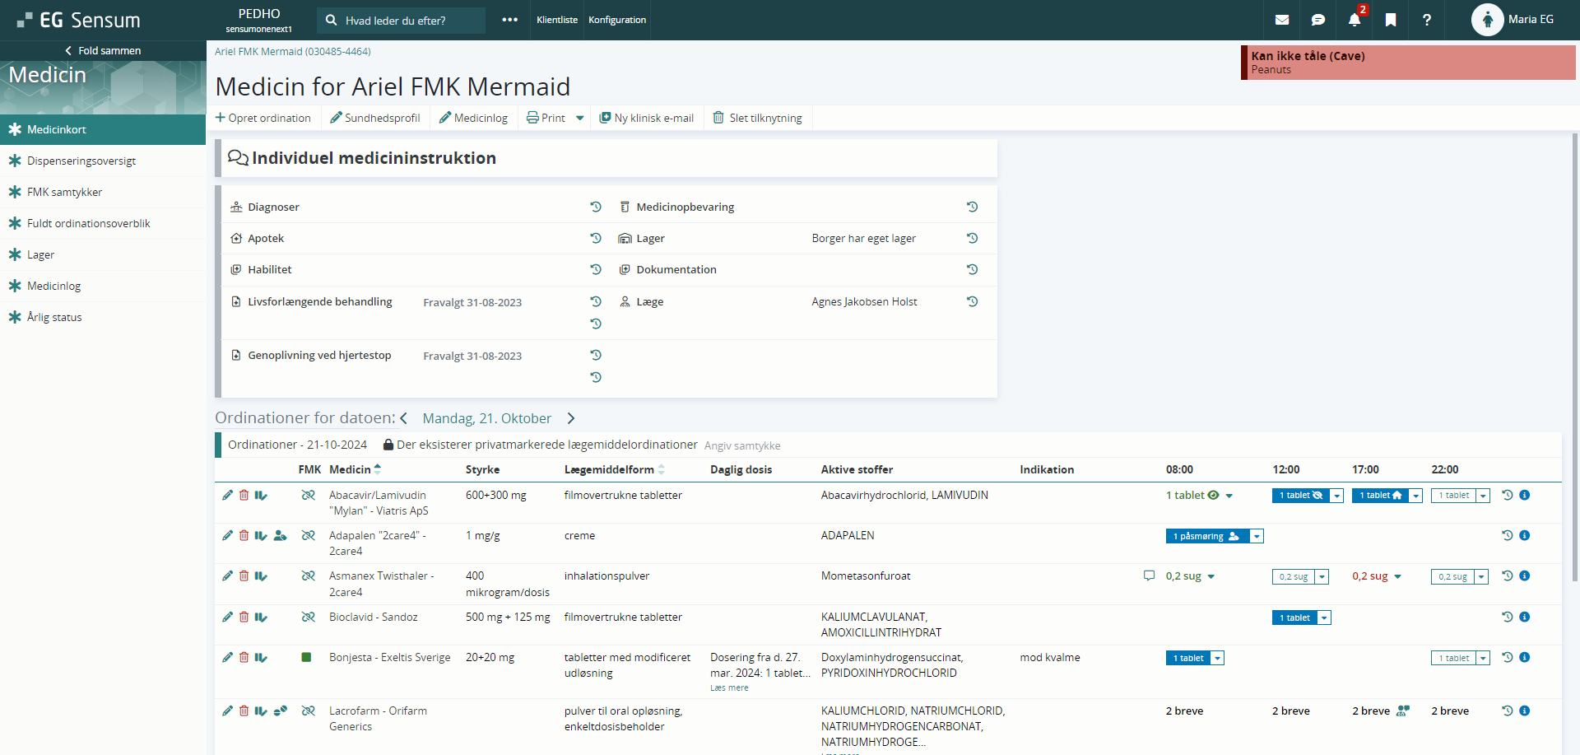Expand 17:00 red '0,2 sug' dropdown
The image size is (1580, 755).
coord(1398,576)
